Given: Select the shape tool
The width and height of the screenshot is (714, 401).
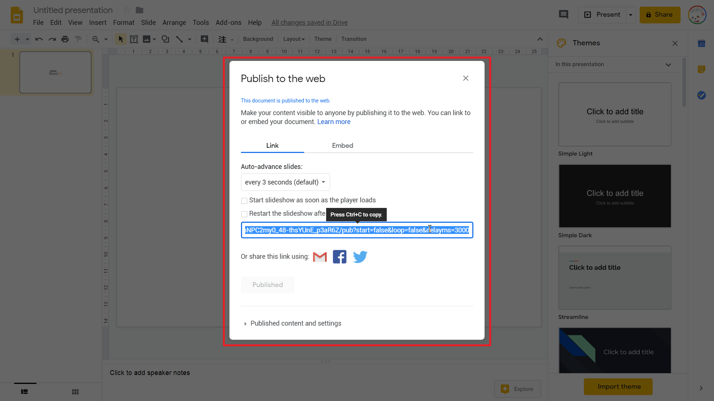Looking at the screenshot, I should click(165, 39).
